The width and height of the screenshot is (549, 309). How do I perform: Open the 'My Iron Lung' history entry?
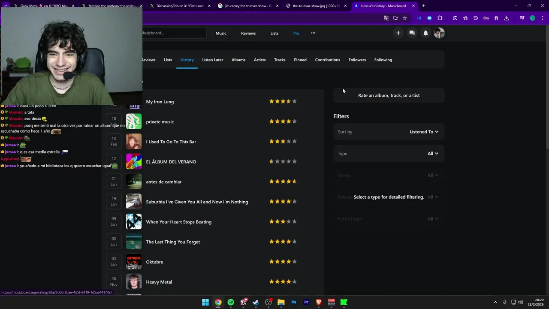tap(160, 102)
